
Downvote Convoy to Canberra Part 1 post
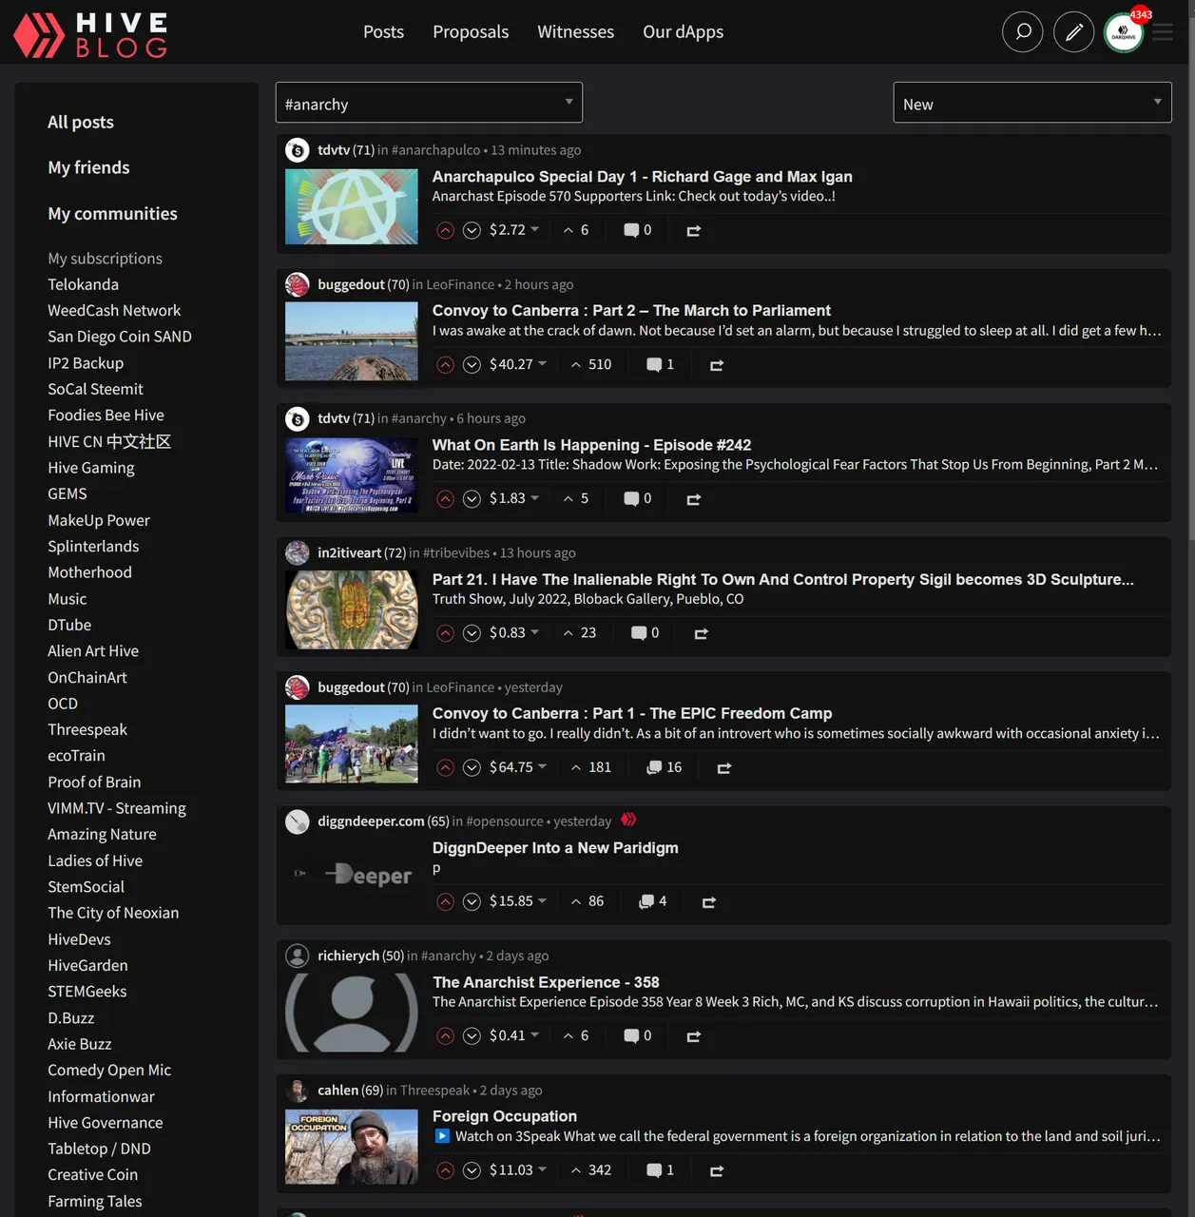pos(472,768)
